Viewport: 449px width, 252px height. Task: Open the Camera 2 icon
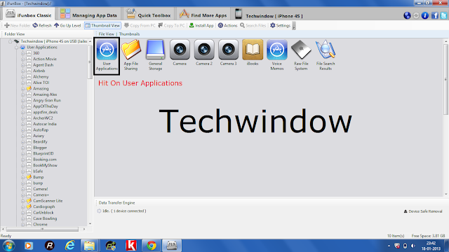tap(204, 53)
